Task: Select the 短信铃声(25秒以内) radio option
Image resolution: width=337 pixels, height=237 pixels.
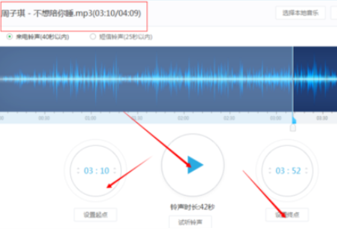Action: pyautogui.click(x=93, y=37)
